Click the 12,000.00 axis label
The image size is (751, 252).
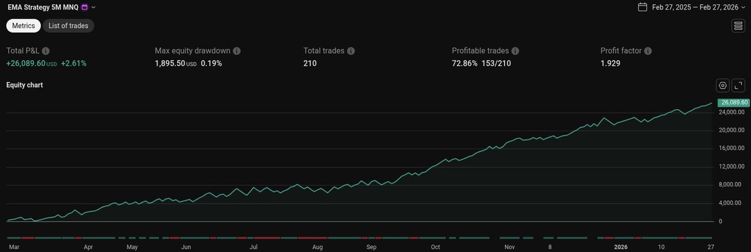(x=732, y=167)
